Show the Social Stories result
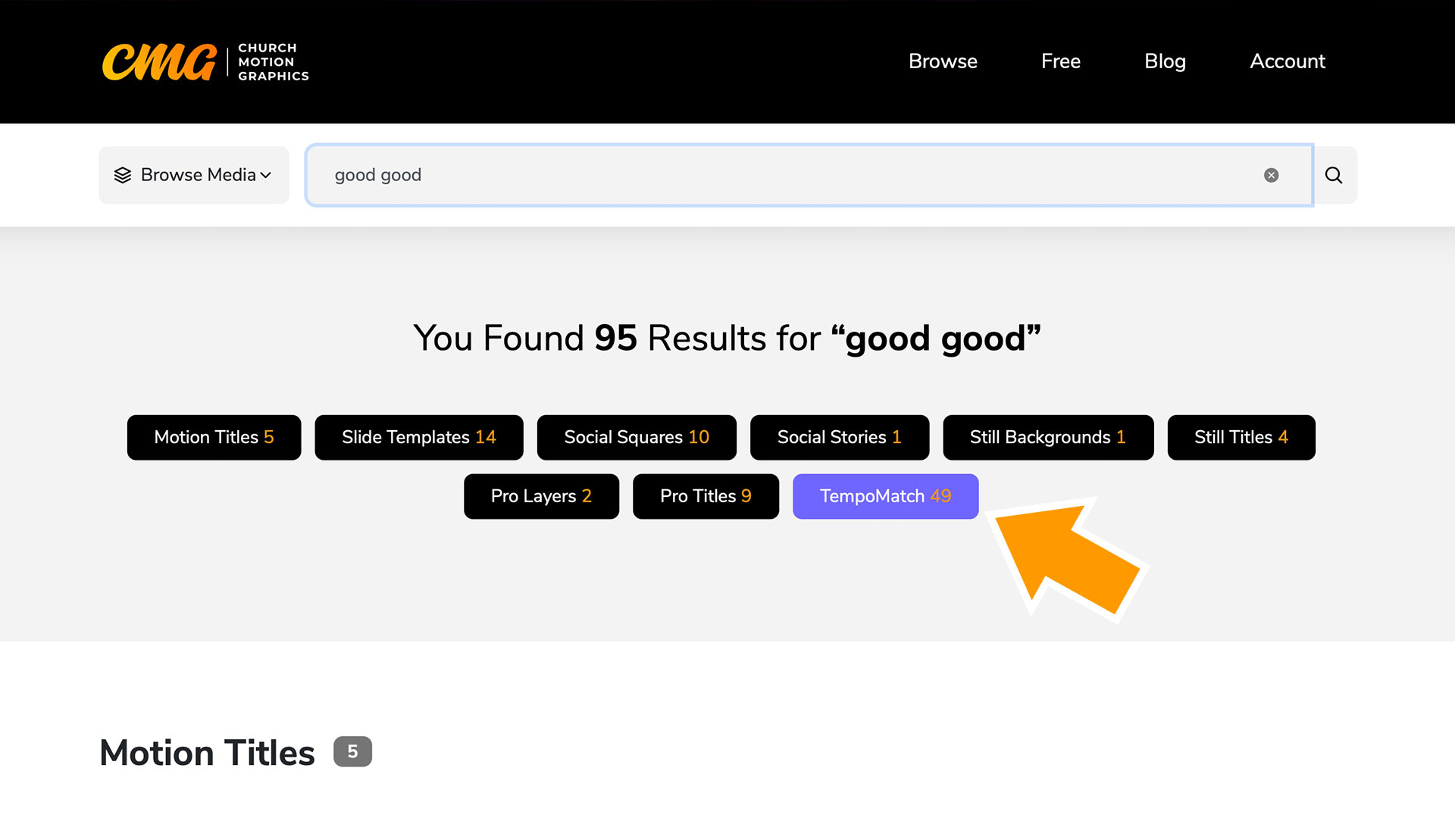Screen dimensions: 1455x818 [x=839, y=437]
